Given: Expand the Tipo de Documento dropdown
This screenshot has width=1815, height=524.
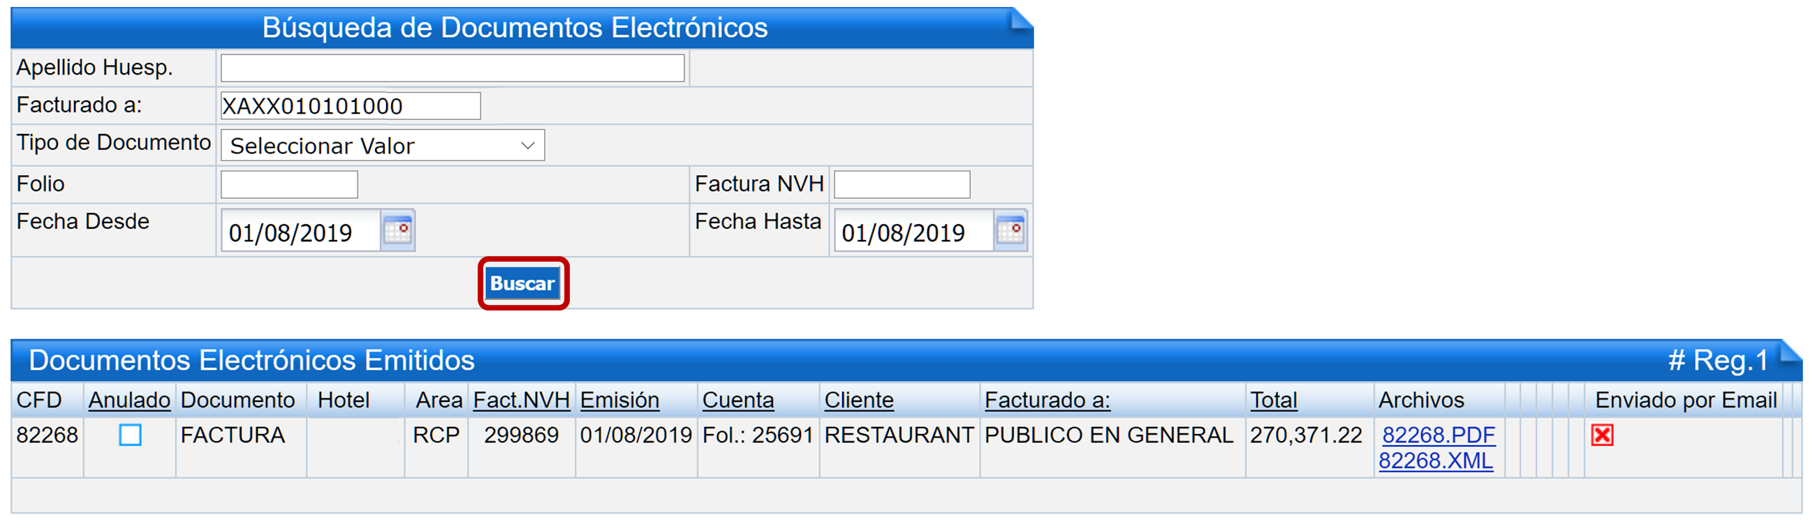Looking at the screenshot, I should [x=383, y=145].
